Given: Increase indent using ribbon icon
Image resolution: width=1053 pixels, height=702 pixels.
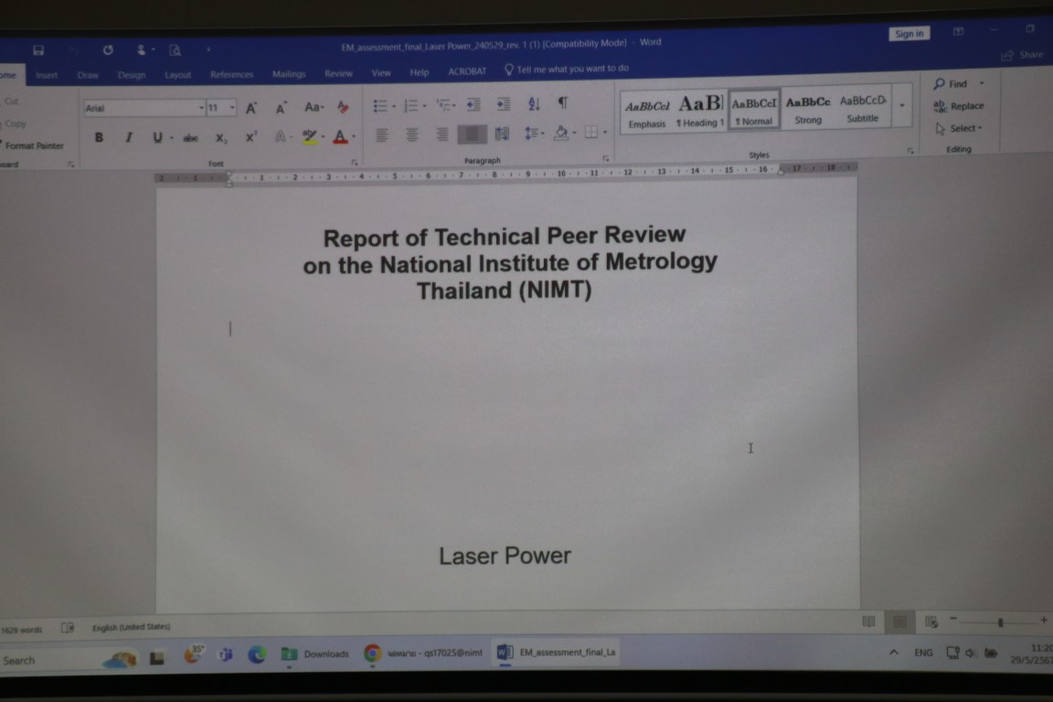Looking at the screenshot, I should (503, 104).
